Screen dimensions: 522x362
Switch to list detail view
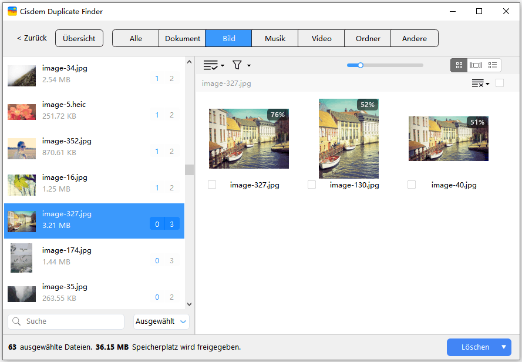pyautogui.click(x=493, y=65)
